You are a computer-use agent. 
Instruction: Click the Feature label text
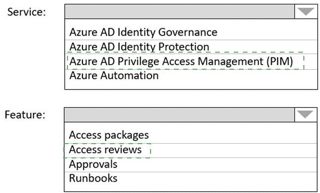[x=25, y=115]
